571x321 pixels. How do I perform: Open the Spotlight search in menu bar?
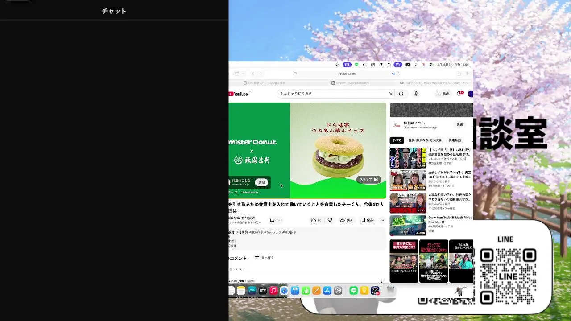(416, 65)
